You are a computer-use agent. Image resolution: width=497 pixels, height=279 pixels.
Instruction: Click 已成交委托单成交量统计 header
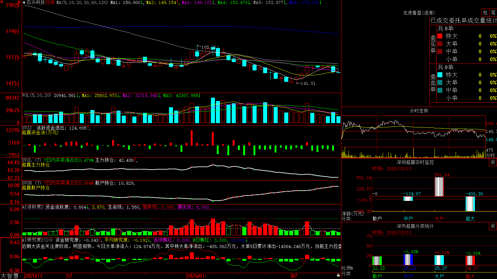click(x=463, y=20)
